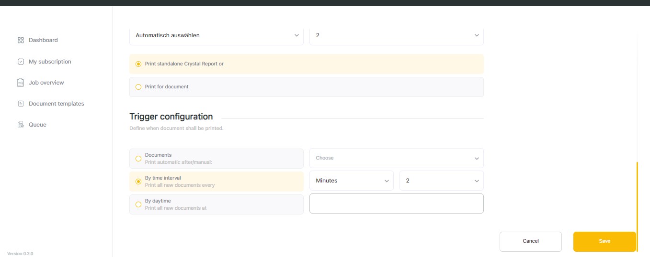
Task: Select the Print for document radio
Action: tap(138, 87)
